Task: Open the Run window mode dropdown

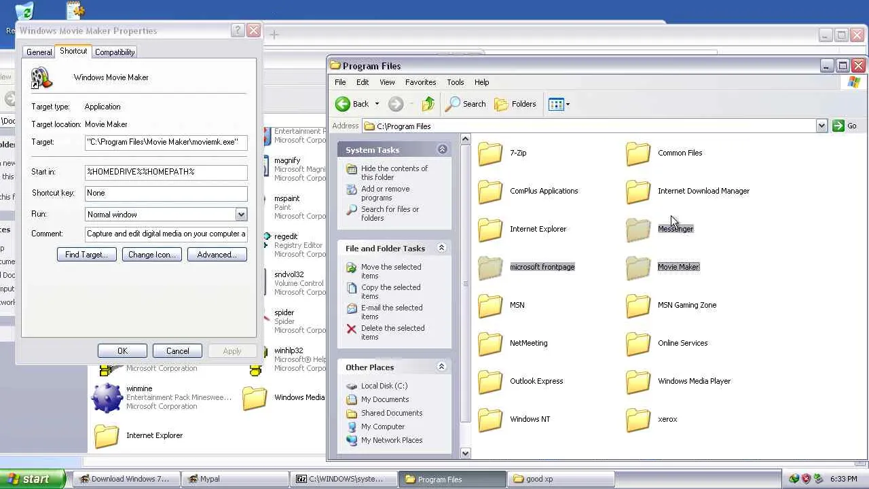Action: pyautogui.click(x=241, y=215)
